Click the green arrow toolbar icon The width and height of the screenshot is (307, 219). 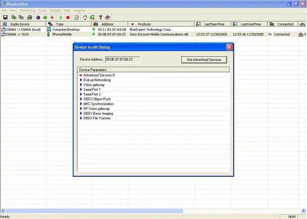45,17
